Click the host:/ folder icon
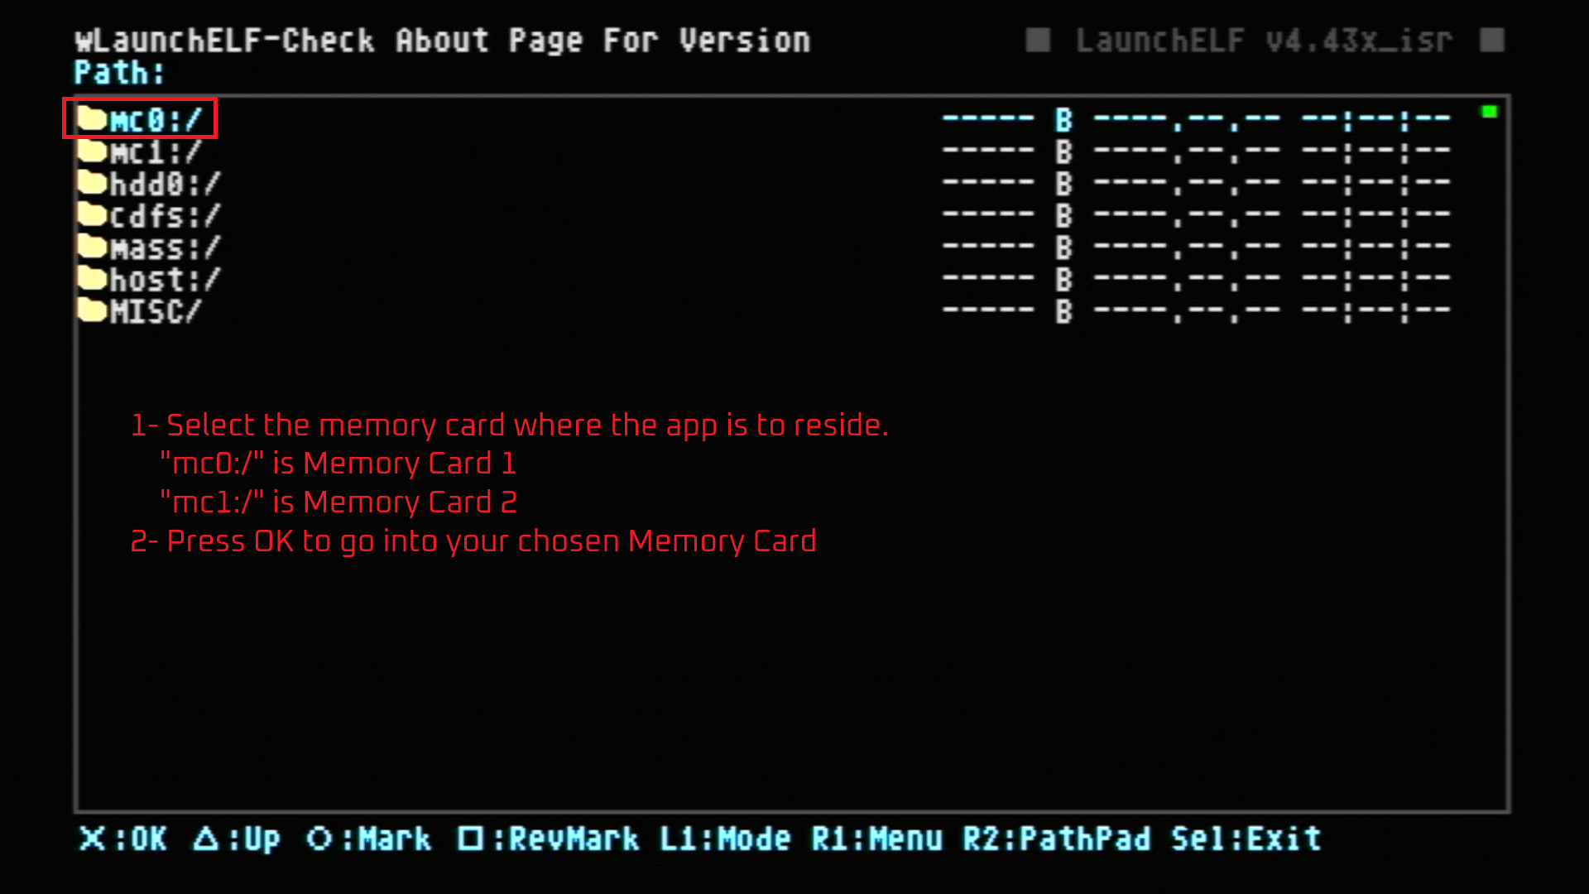This screenshot has height=894, width=1589. click(x=93, y=278)
